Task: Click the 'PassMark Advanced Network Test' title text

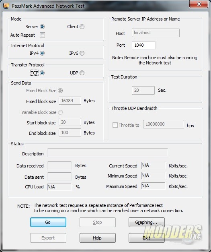Action: click(x=48, y=6)
